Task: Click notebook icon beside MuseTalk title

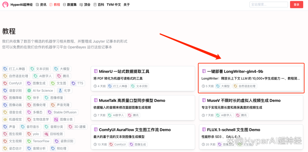Action: 96,100
